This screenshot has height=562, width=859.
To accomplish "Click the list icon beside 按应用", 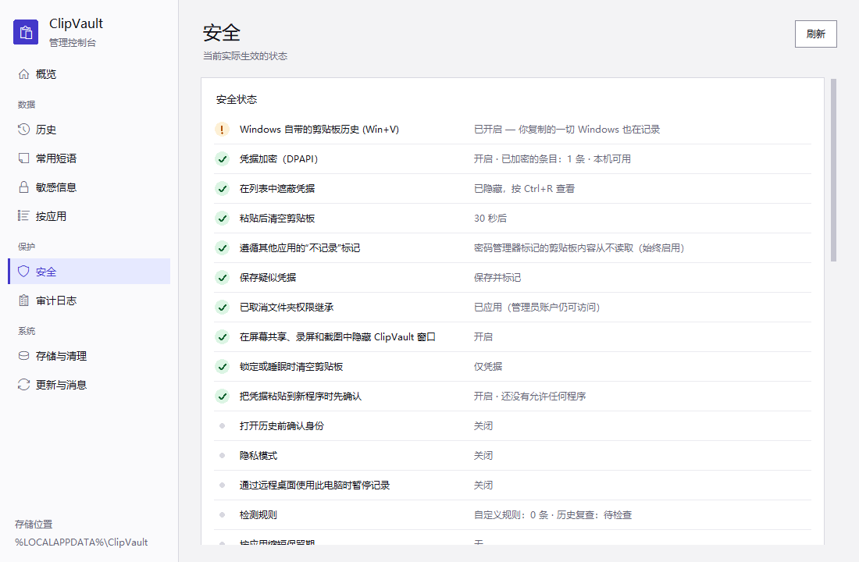I will coord(23,215).
